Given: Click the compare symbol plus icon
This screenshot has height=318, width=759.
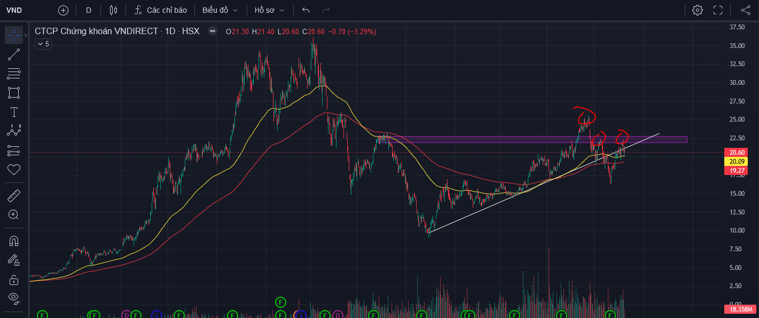Looking at the screenshot, I should tap(63, 10).
